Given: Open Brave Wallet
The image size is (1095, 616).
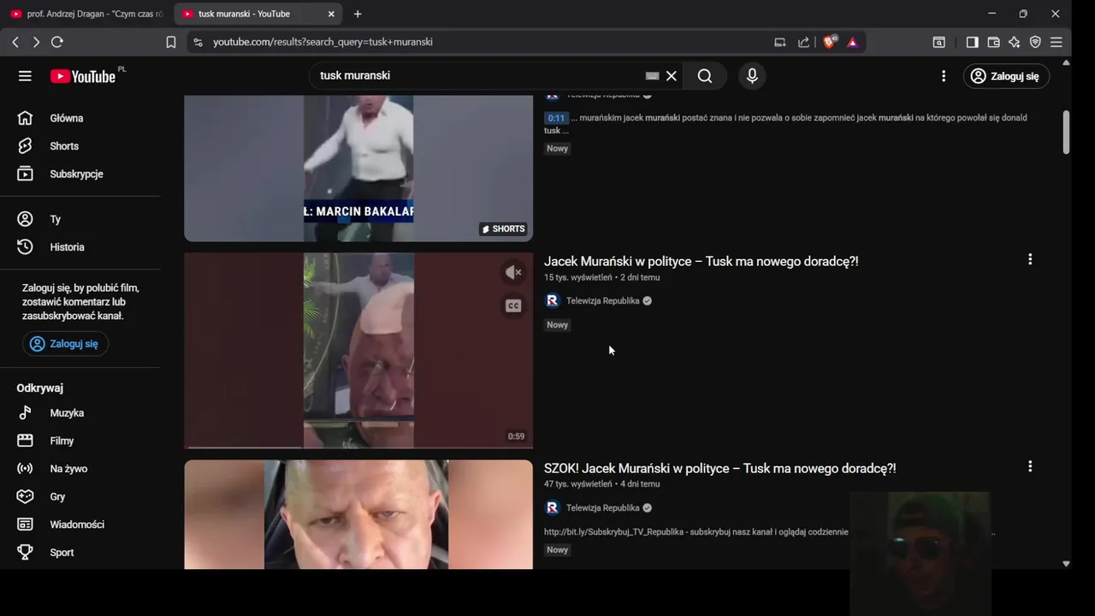Looking at the screenshot, I should (x=993, y=42).
